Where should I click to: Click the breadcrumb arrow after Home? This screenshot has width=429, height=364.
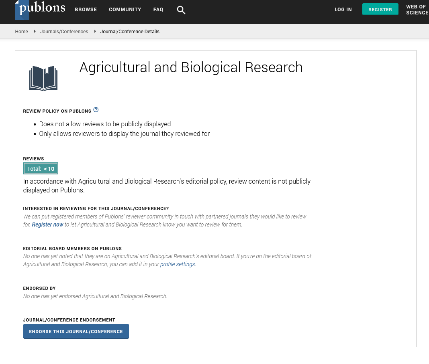(35, 31)
